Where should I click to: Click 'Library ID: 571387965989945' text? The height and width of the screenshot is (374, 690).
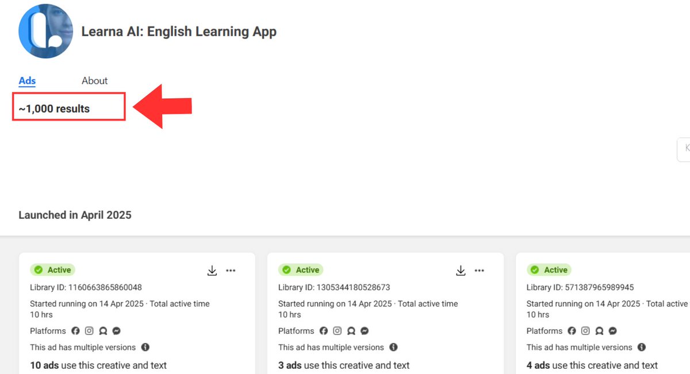(x=580, y=287)
